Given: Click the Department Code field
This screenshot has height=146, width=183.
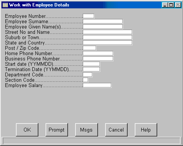Looking at the screenshot, I should 88,75.
